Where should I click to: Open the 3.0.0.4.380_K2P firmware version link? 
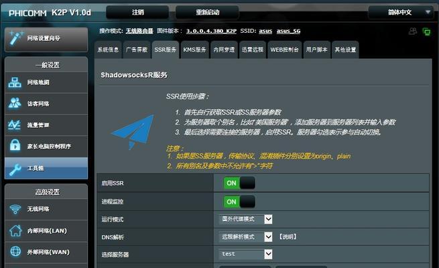211,31
